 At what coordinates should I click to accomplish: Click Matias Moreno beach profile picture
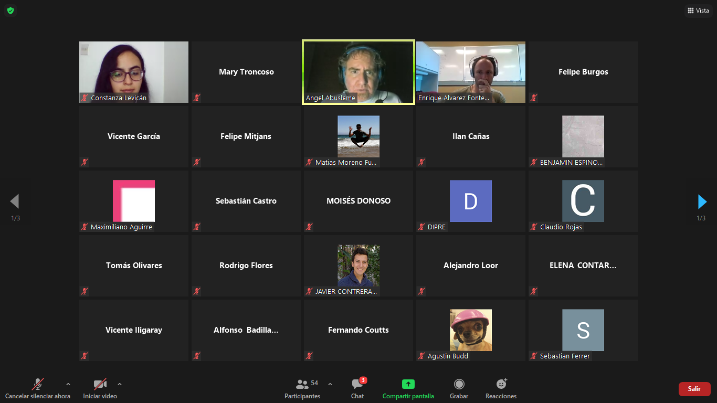[358, 136]
